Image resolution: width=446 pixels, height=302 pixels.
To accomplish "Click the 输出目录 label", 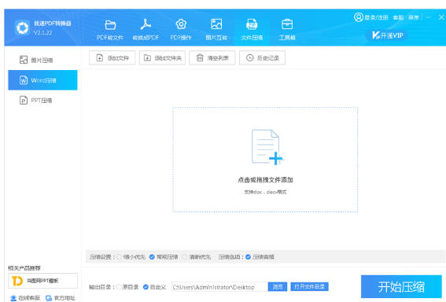I will 101,287.
